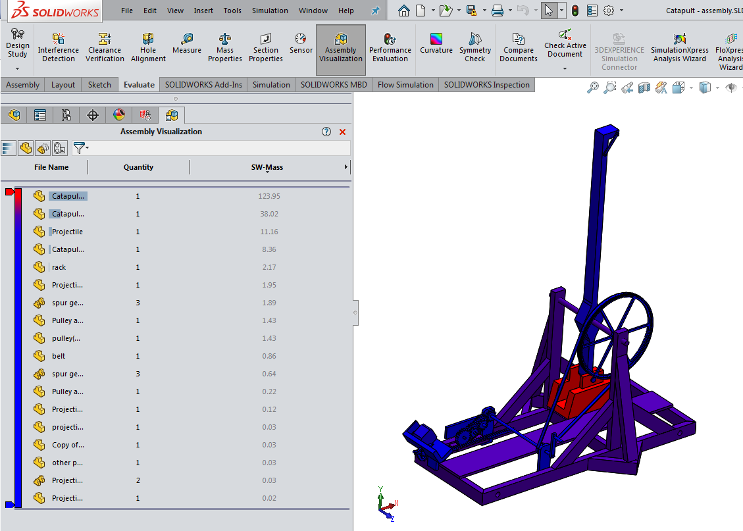The image size is (743, 531).
Task: Open the Interference Detection tool
Action: coord(59,48)
